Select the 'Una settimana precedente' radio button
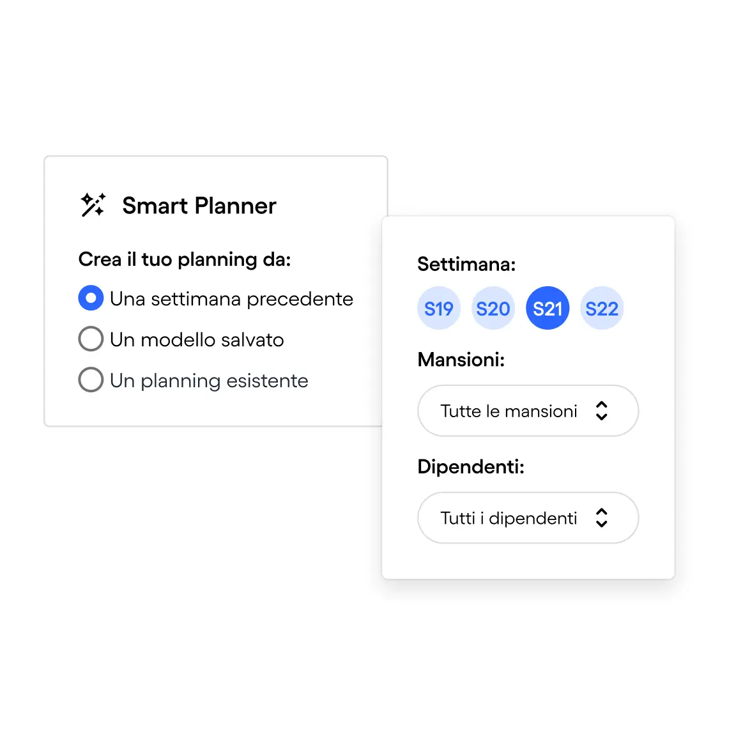Screen dimensions: 736x736 pos(91,298)
